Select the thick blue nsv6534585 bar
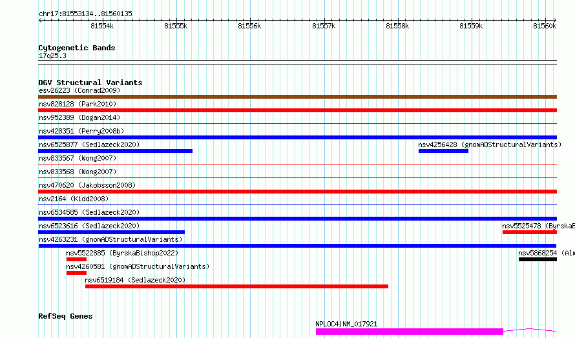This screenshot has height=338, width=575. point(297,219)
